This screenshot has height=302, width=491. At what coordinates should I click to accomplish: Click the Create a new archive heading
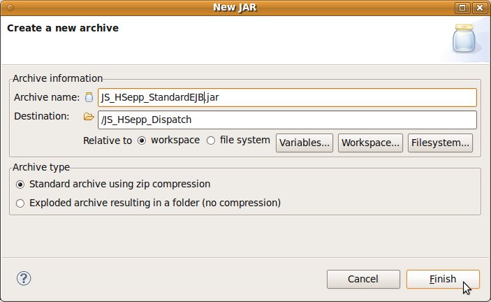(63, 29)
